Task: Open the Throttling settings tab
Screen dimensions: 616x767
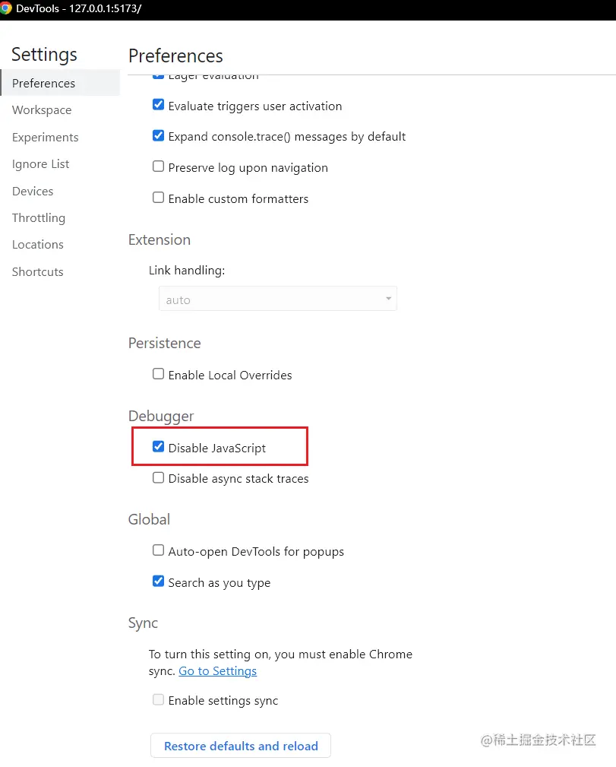Action: pos(39,218)
